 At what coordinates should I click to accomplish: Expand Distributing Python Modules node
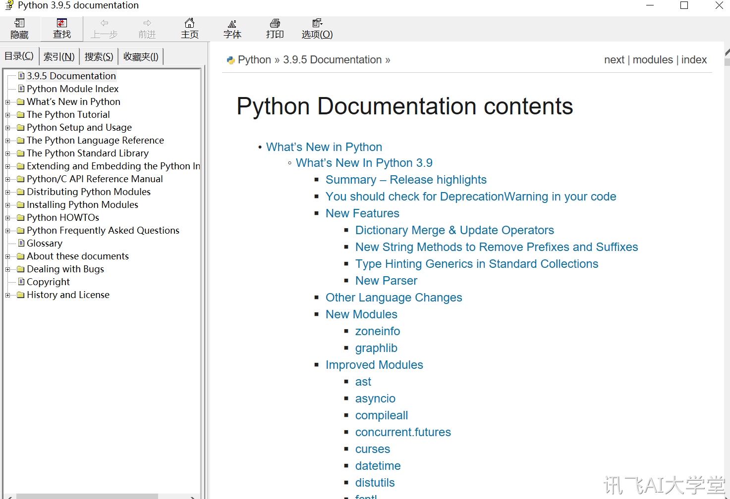coord(7,192)
